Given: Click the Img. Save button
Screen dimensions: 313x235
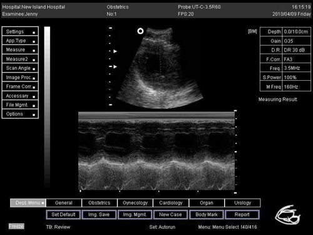Looking at the screenshot, I should tap(99, 214).
